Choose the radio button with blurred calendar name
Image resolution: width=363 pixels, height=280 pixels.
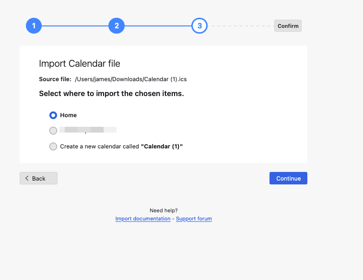[x=53, y=131]
